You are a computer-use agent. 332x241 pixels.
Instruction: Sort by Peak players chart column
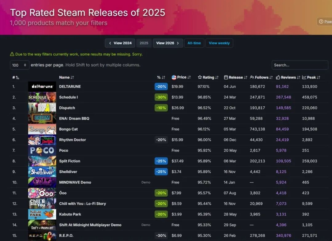311,77
